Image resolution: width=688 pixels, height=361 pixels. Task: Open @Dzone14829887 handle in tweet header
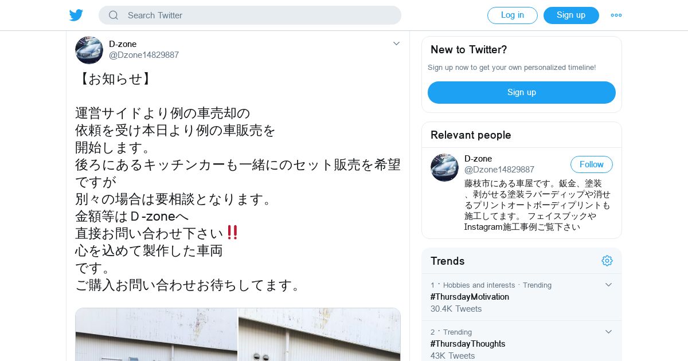[144, 55]
